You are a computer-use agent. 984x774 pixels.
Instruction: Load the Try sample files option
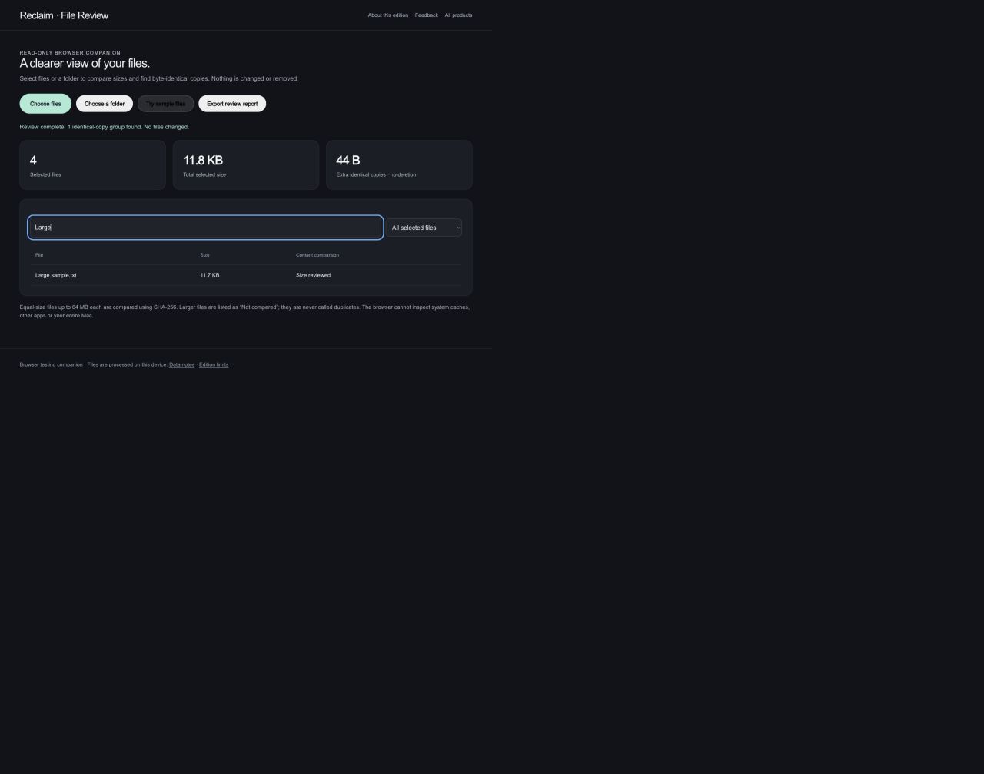166,104
